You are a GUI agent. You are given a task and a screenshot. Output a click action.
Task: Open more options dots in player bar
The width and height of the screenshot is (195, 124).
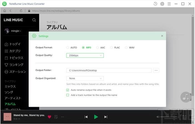(62, 117)
